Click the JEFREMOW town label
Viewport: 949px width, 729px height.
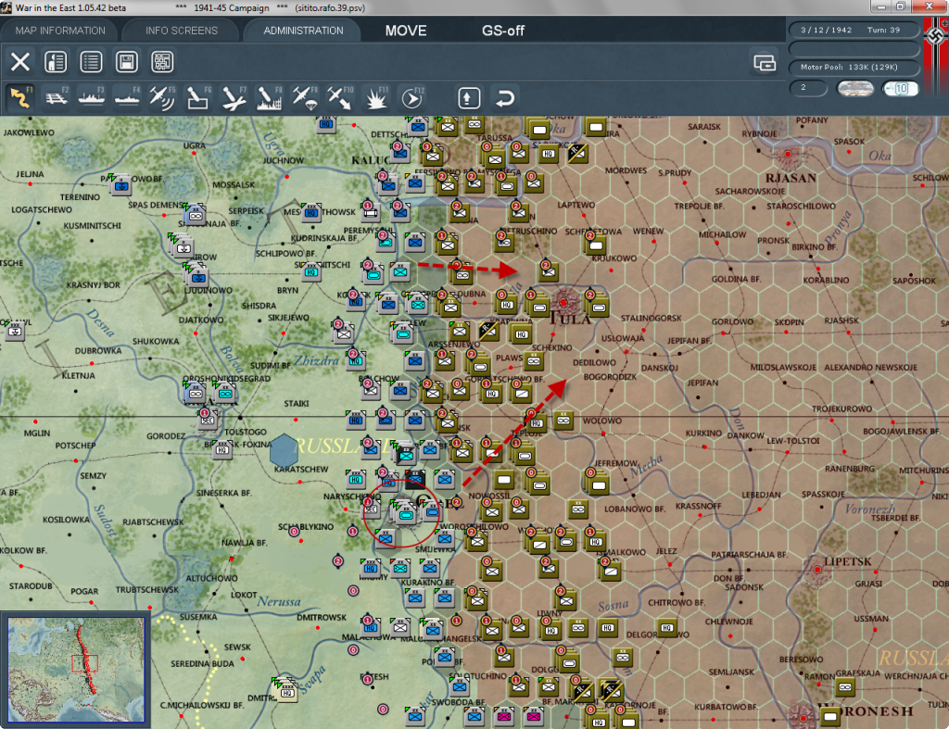[x=616, y=463]
